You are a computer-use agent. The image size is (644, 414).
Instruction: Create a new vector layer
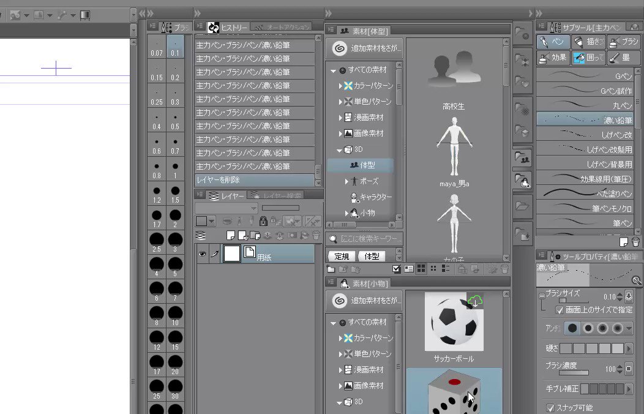[x=243, y=235]
